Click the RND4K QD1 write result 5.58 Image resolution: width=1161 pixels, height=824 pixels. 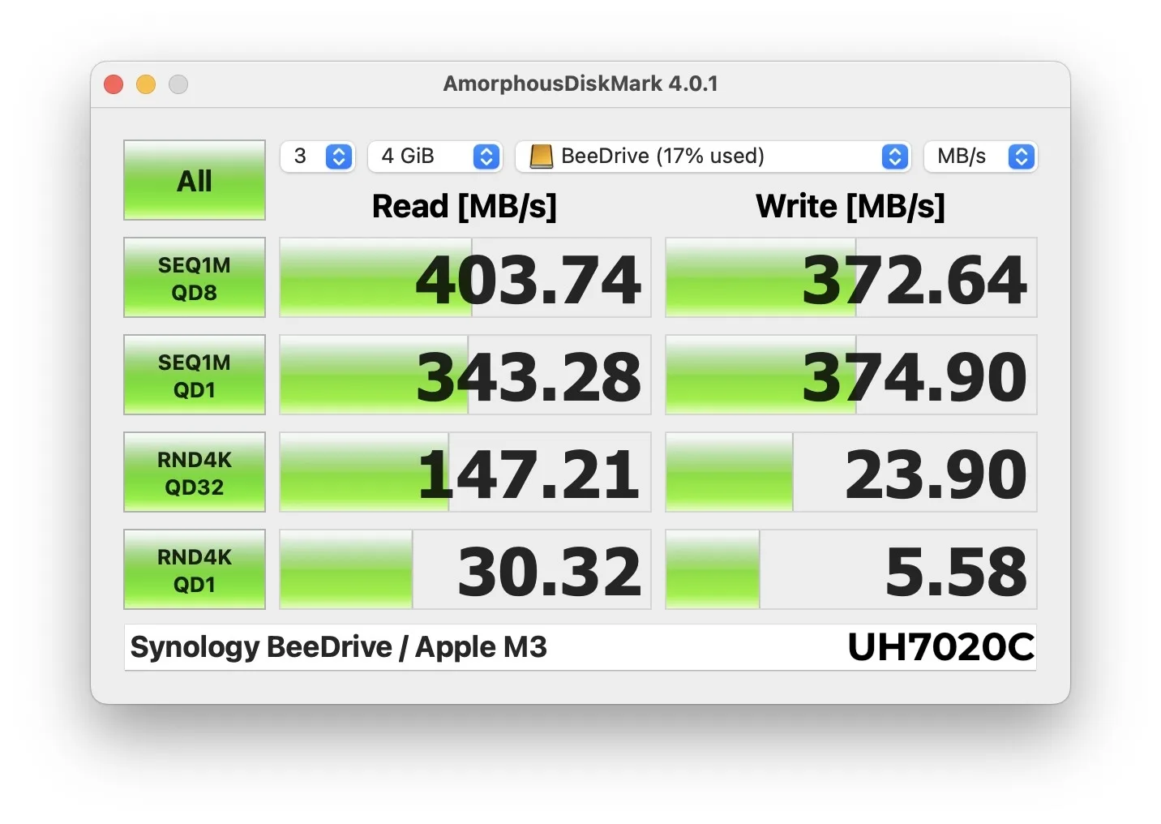click(x=851, y=569)
